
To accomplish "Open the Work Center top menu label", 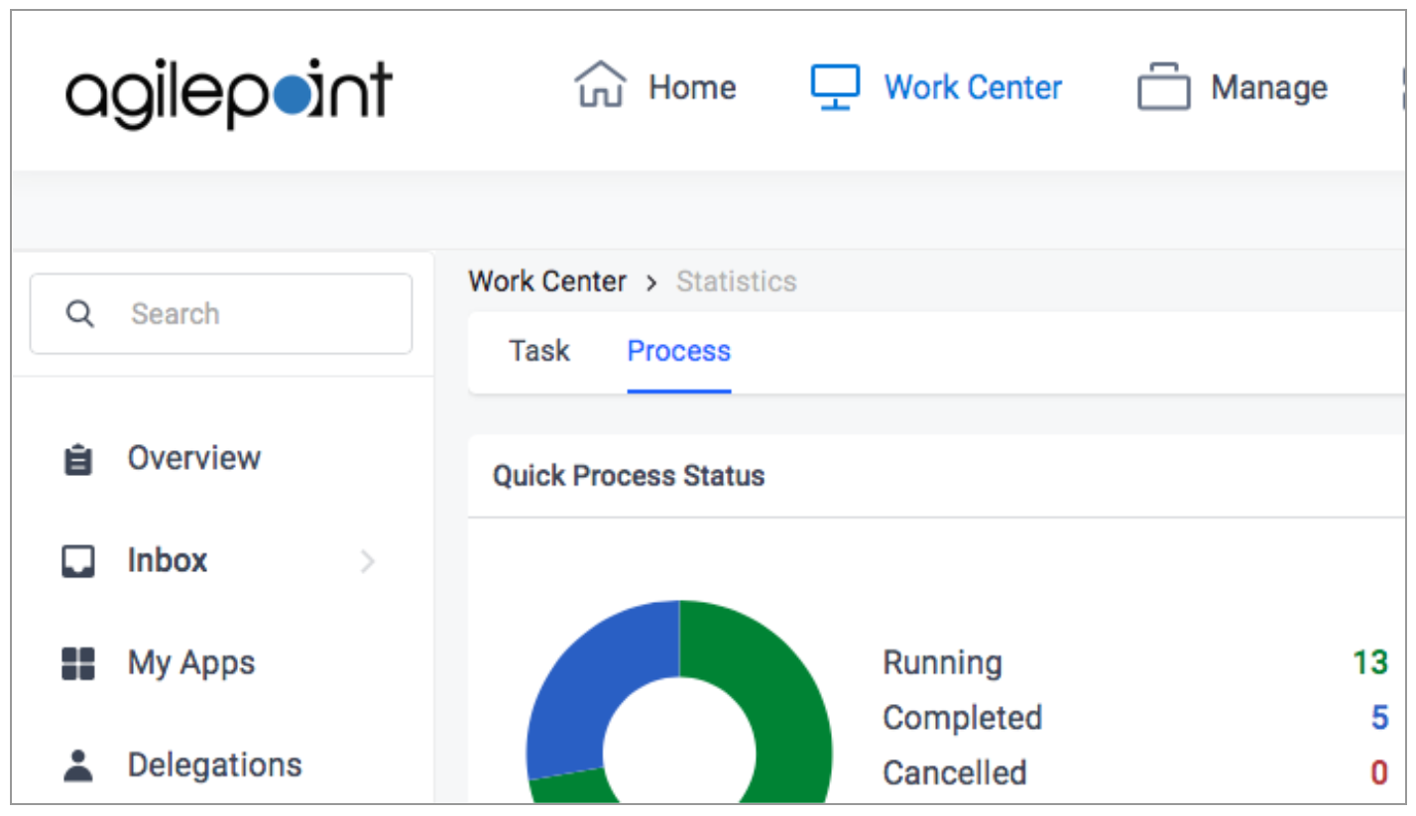I will pyautogui.click(x=973, y=87).
